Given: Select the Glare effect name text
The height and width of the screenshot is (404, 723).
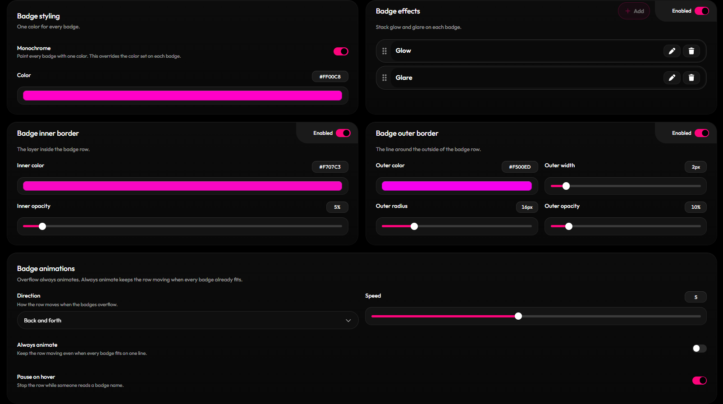Looking at the screenshot, I should (x=404, y=78).
